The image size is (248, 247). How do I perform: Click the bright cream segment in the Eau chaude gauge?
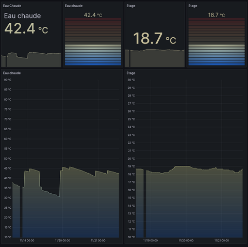click(x=93, y=45)
